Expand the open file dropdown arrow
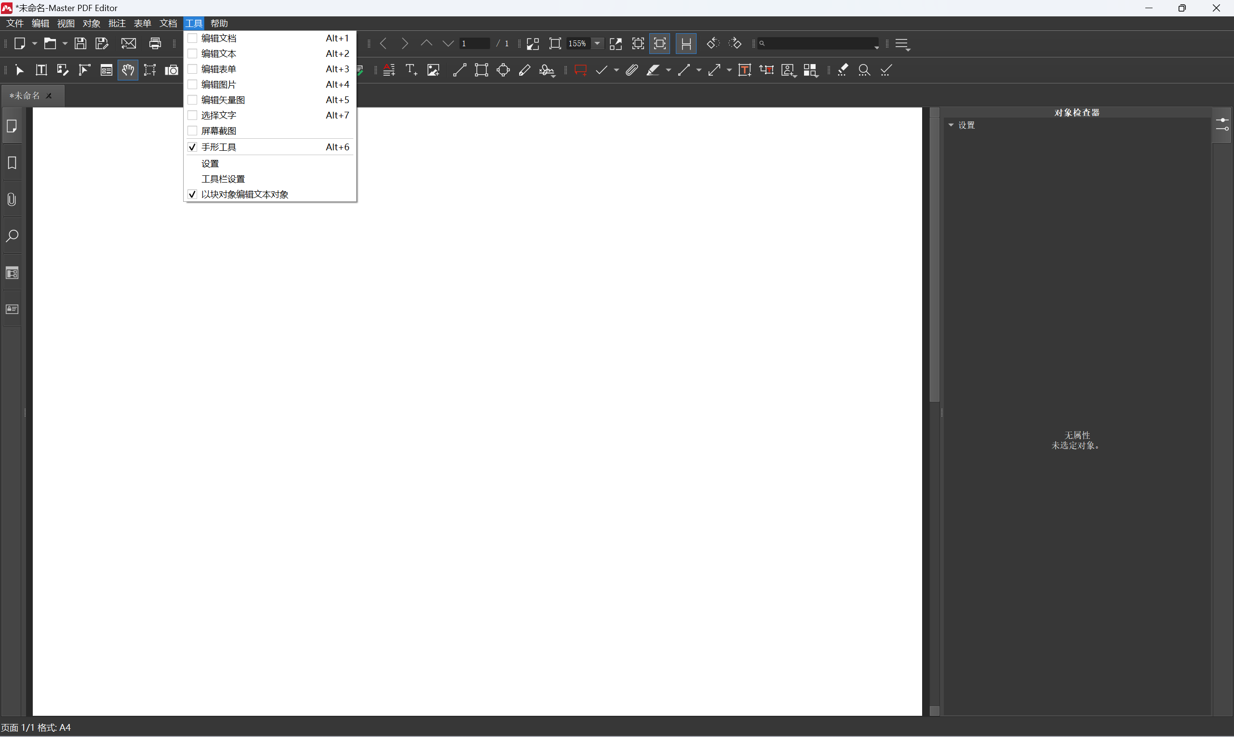Screen dimensions: 1234x737 pos(65,44)
